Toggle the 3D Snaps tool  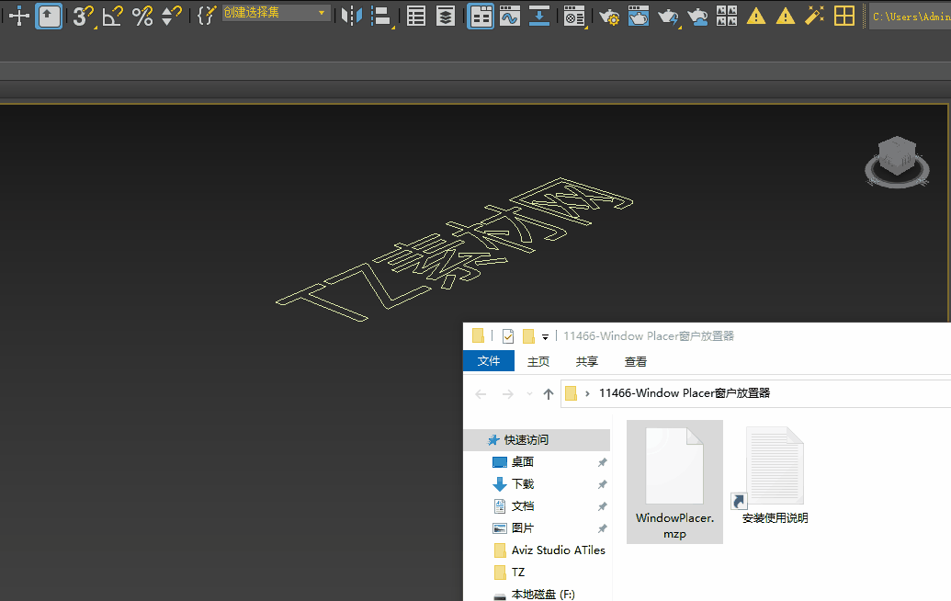pyautogui.click(x=83, y=16)
